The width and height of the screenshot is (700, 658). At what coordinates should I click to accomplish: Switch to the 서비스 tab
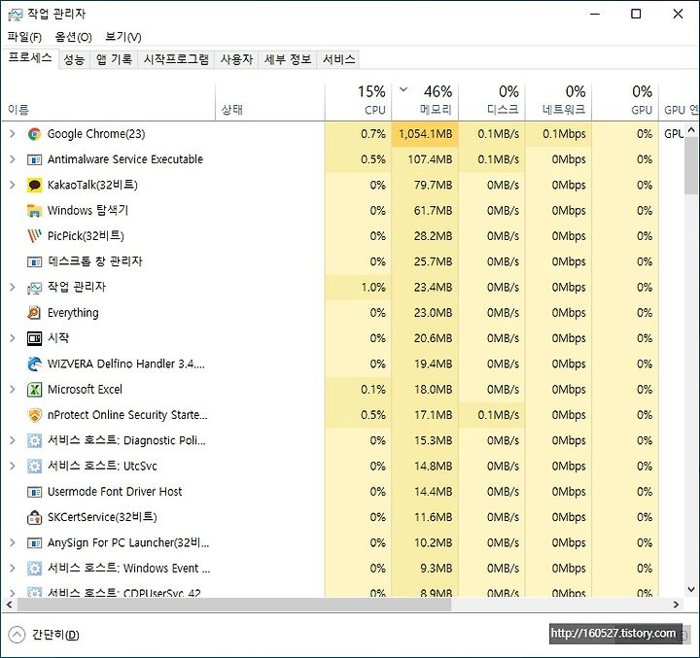tap(339, 59)
